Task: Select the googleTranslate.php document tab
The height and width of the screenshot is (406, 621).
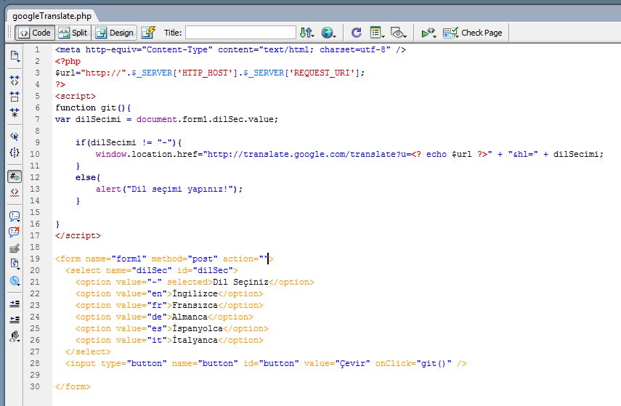Action: pyautogui.click(x=52, y=16)
